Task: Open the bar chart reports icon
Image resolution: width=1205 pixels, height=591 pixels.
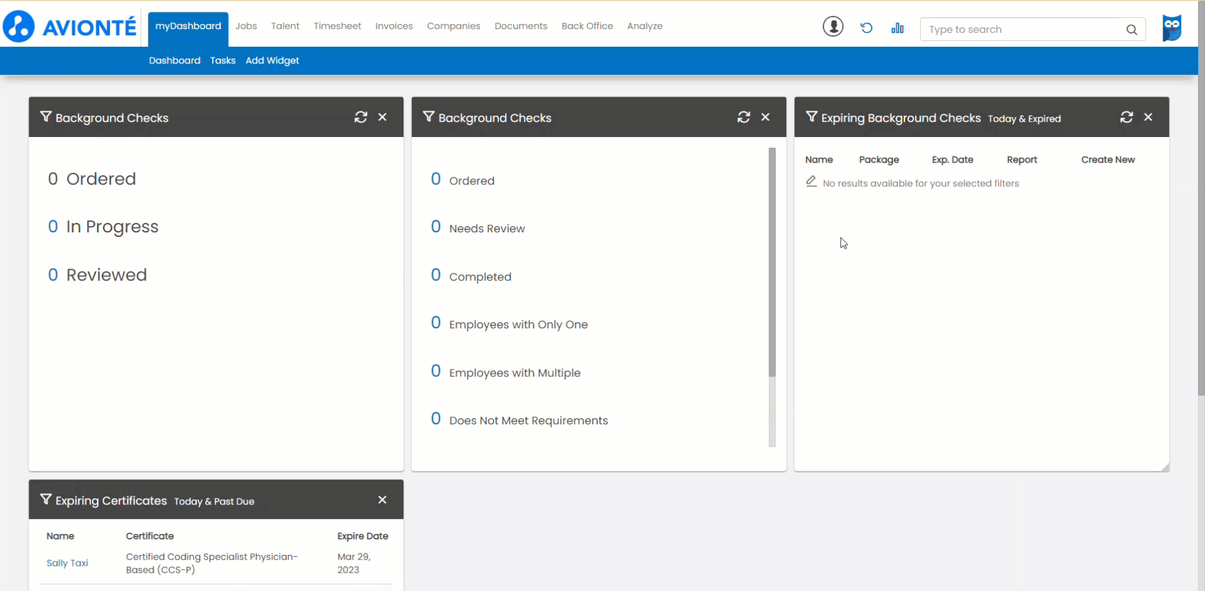Action: tap(897, 28)
